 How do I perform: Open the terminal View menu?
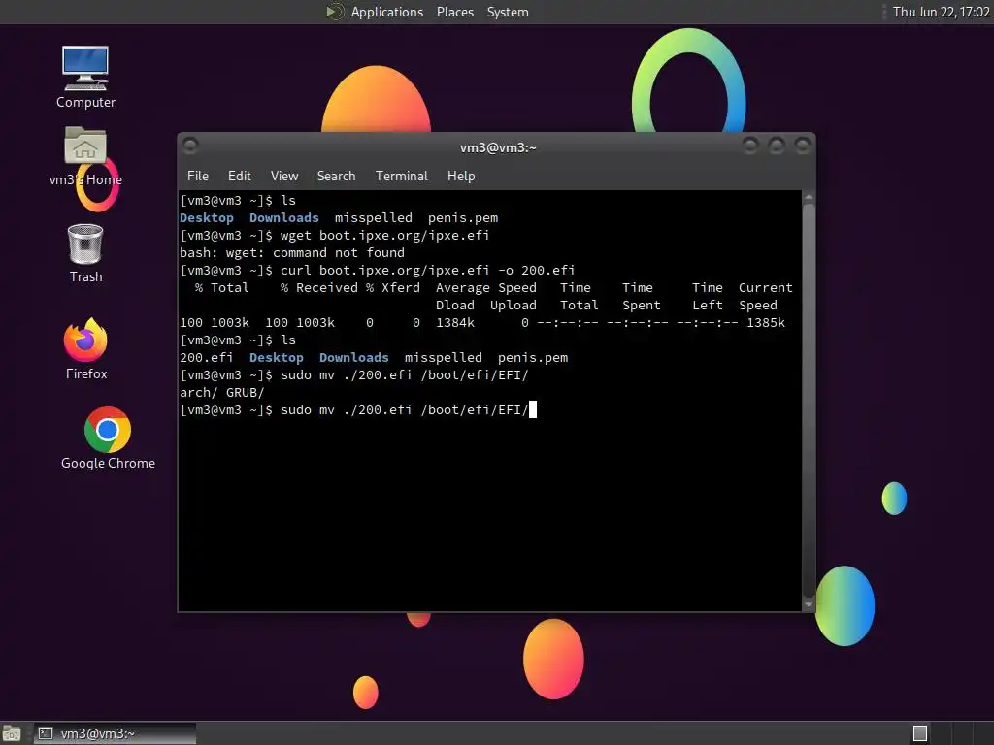point(284,177)
